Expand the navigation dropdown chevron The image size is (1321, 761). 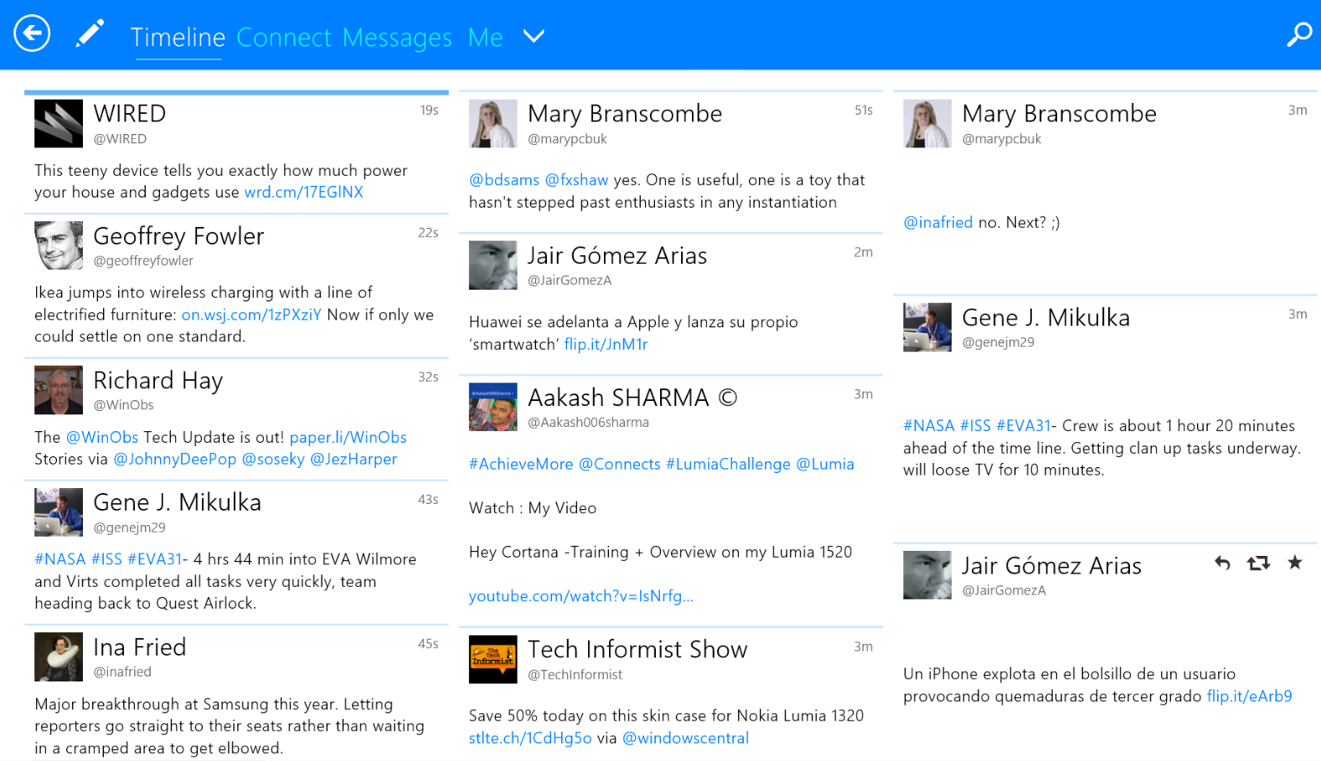(x=534, y=36)
